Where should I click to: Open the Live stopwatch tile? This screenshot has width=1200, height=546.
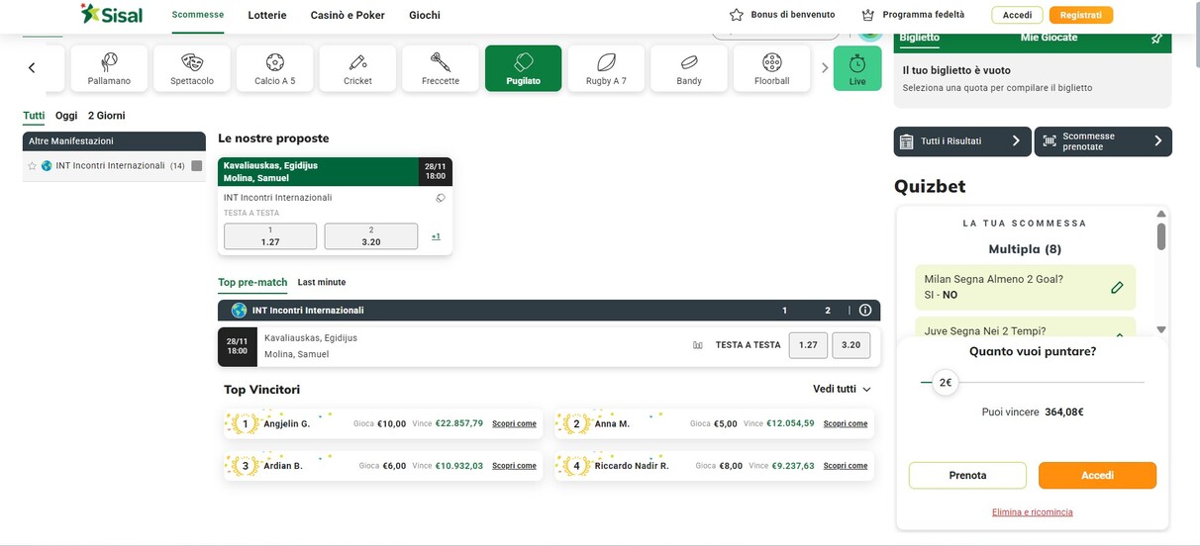[857, 68]
